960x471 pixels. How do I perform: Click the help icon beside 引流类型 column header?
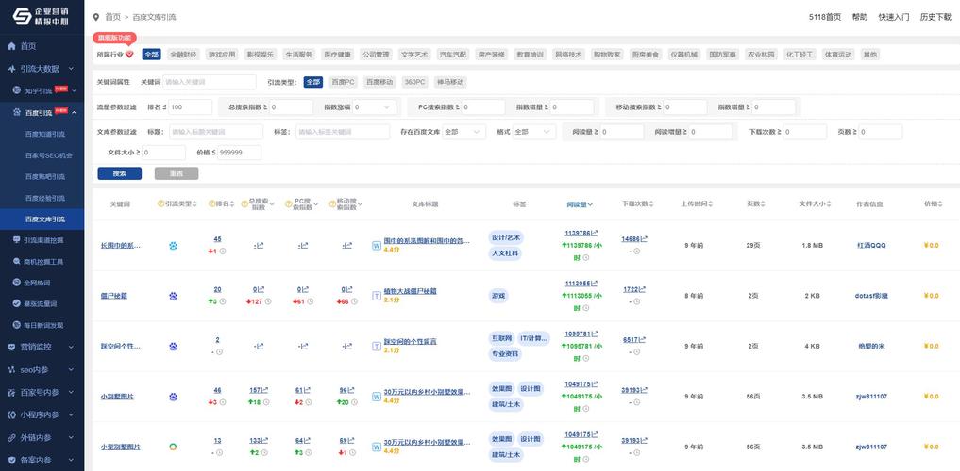coord(161,204)
